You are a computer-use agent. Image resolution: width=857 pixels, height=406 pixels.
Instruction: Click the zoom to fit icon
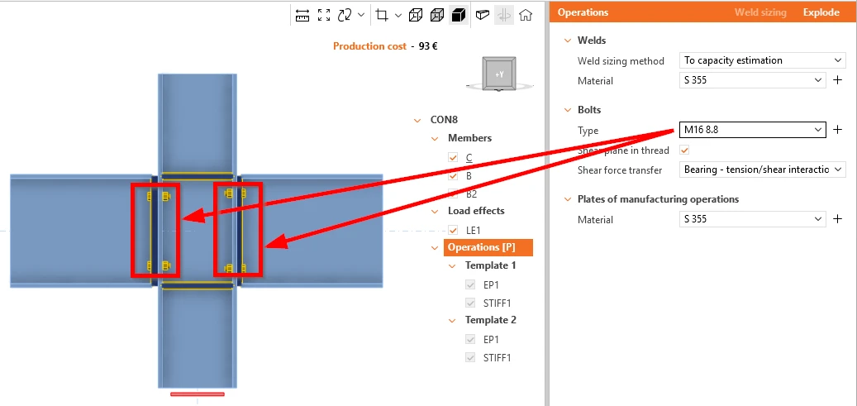pos(324,16)
